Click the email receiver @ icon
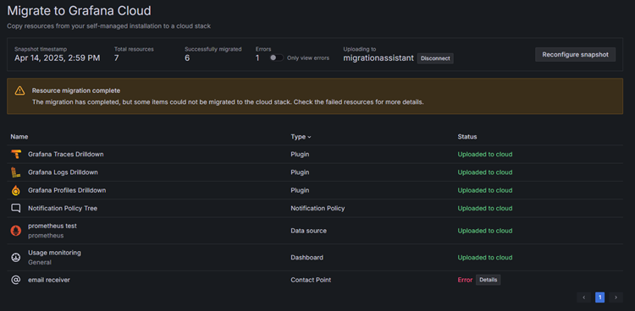 [16, 280]
